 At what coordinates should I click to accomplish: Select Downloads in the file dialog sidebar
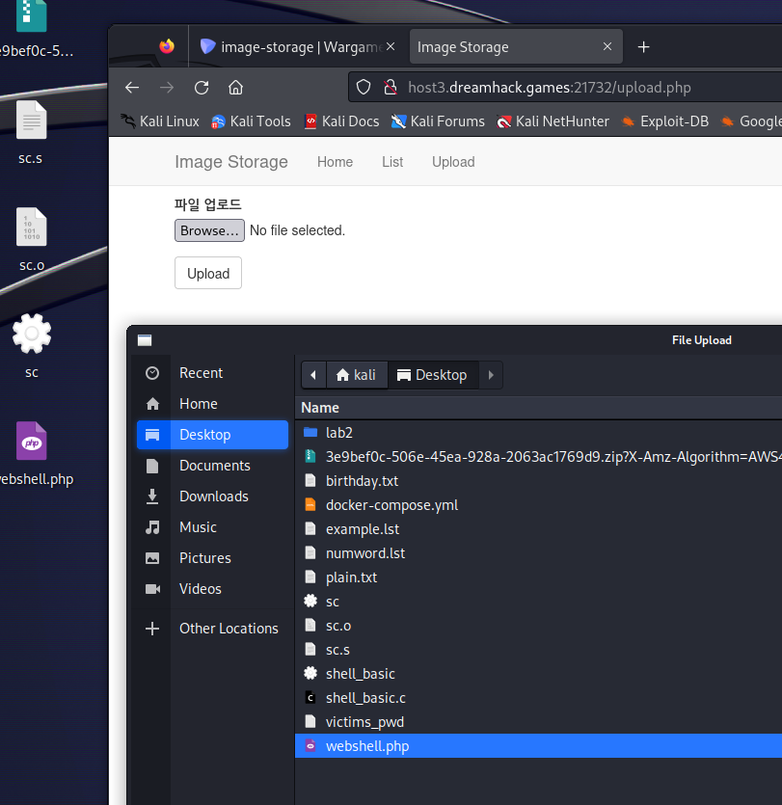212,496
